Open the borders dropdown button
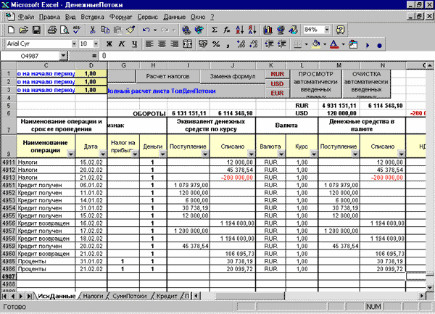Screen dimensions: 435x314 (x=306, y=44)
